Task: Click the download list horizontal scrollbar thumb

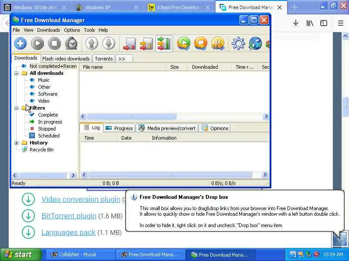Action: 131,116
